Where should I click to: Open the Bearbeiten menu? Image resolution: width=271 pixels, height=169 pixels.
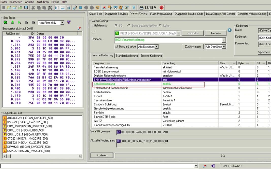click(16, 2)
